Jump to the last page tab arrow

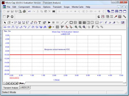[17, 83]
